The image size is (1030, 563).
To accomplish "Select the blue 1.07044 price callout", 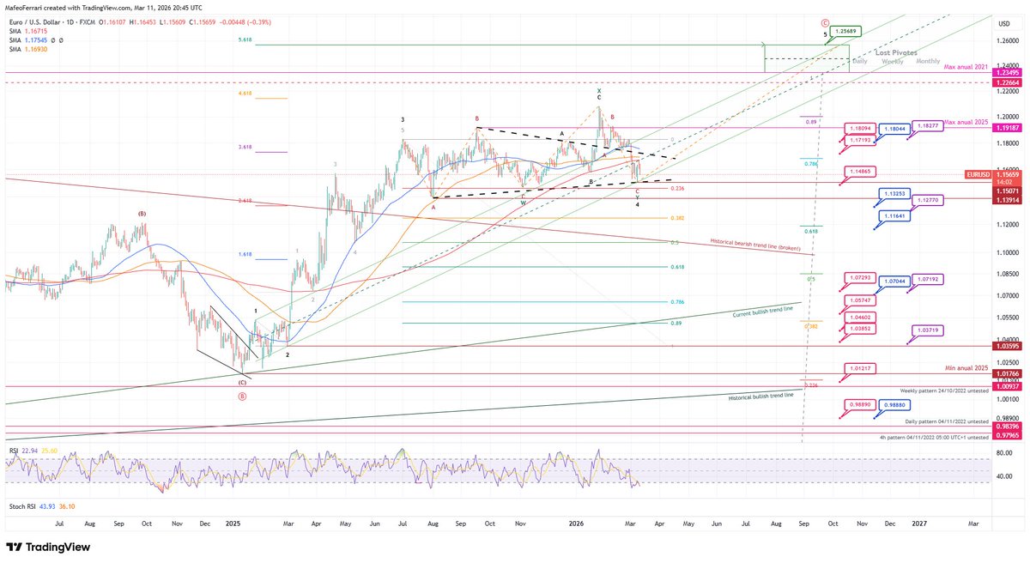I will pyautogui.click(x=894, y=280).
